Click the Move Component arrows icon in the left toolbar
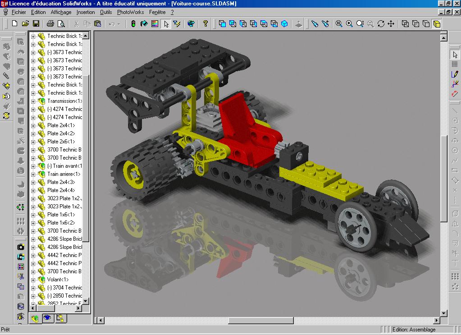Screen dimensions: 461x335 tap(21, 207)
